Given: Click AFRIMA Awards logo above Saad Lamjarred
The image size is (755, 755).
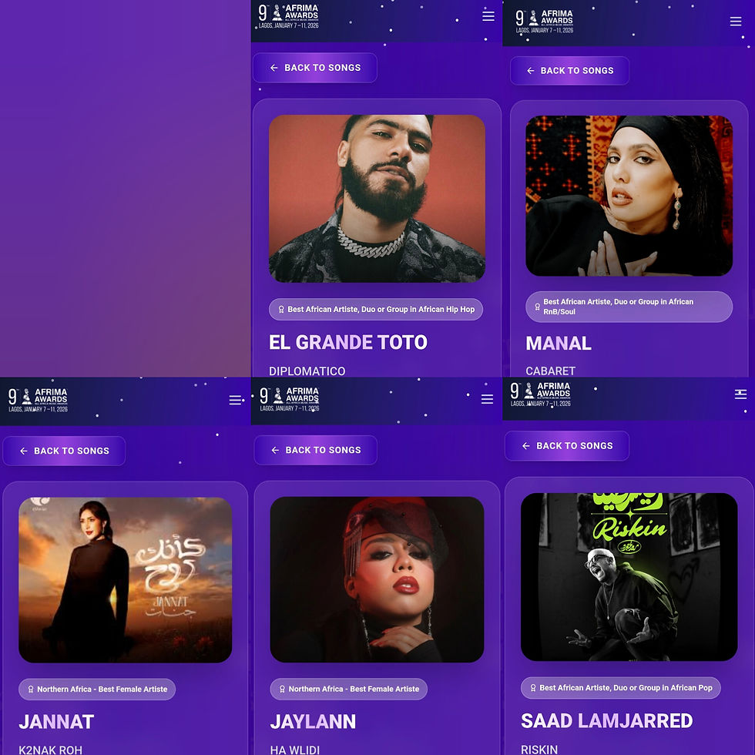Looking at the screenshot, I should pyautogui.click(x=540, y=394).
